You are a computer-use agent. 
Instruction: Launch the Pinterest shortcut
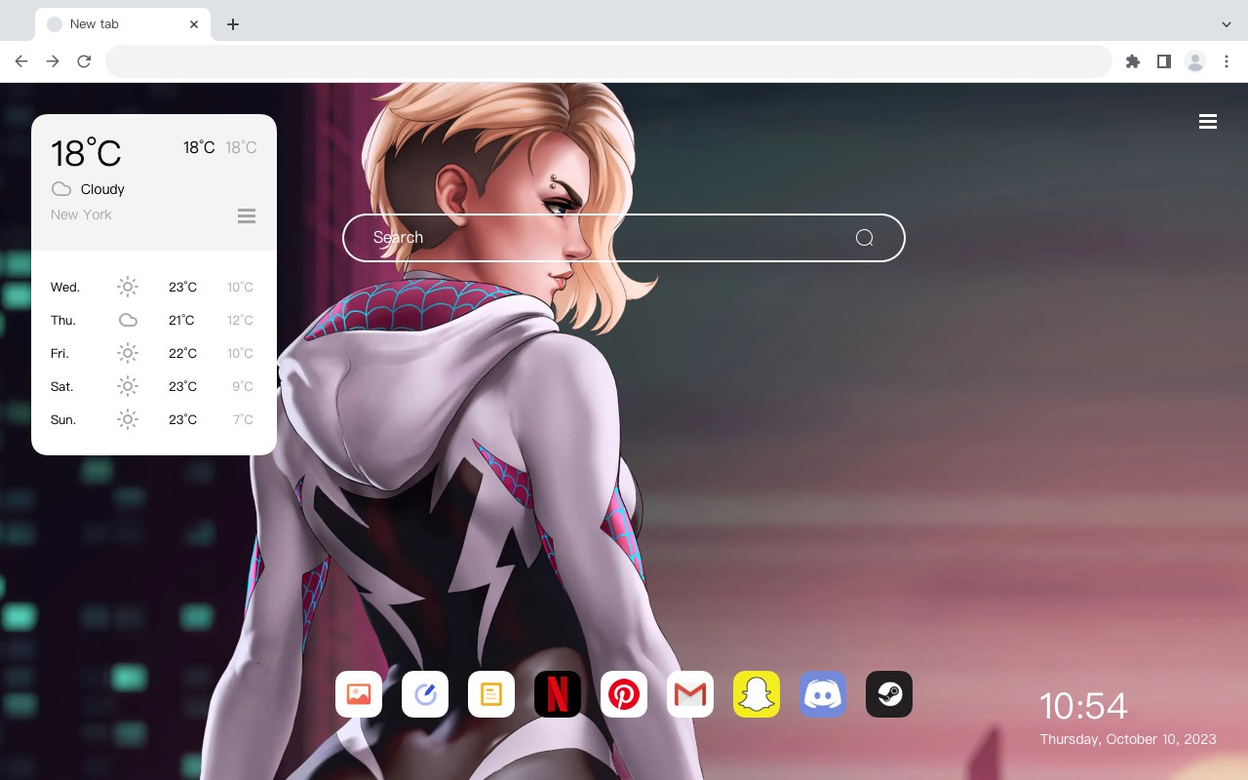[x=624, y=694]
